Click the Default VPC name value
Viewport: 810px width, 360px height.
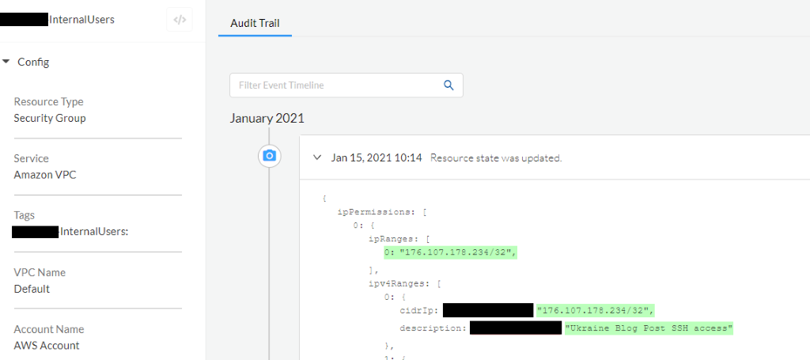[x=32, y=289]
